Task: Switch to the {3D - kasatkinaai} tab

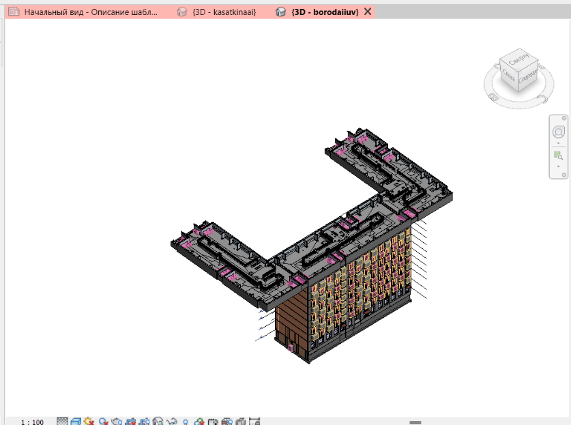Action: coord(222,12)
